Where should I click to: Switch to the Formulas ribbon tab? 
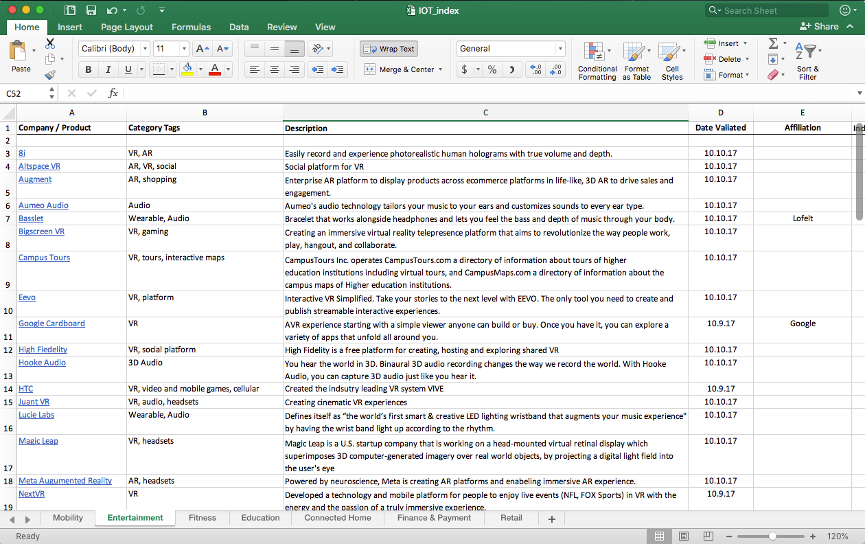tap(192, 27)
